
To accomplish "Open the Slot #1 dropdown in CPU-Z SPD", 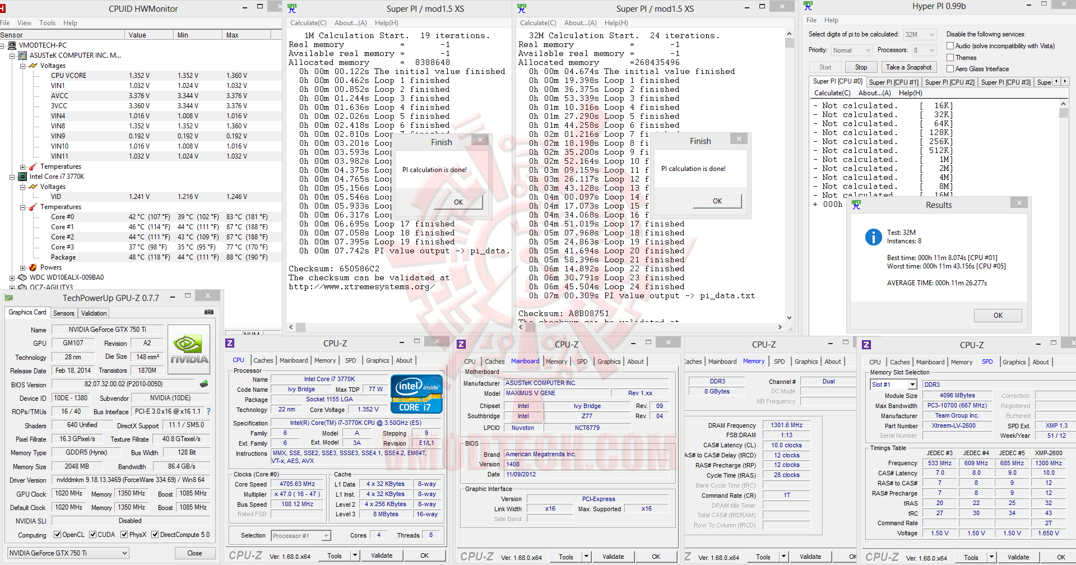I will (893, 385).
